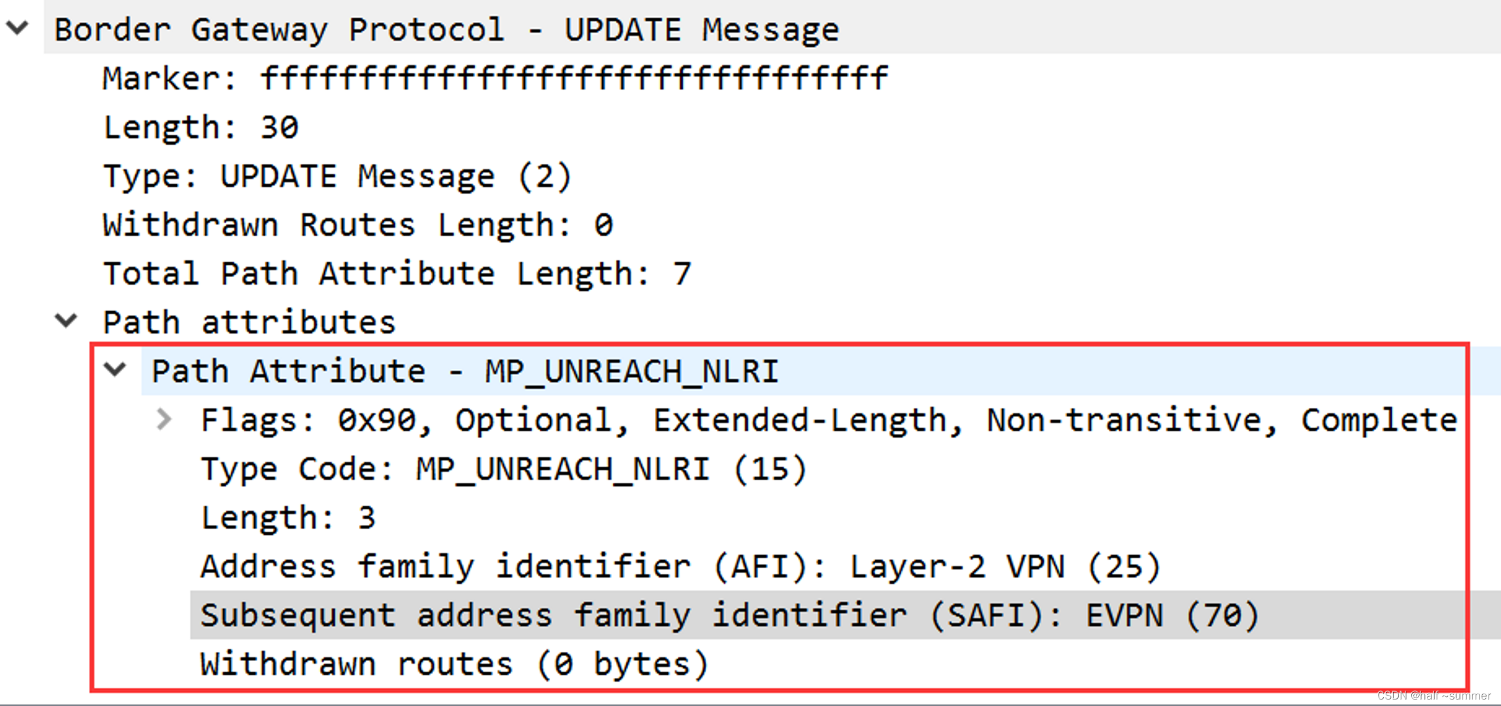Collapse the Path attributes tree
The image size is (1501, 706).
[67, 320]
